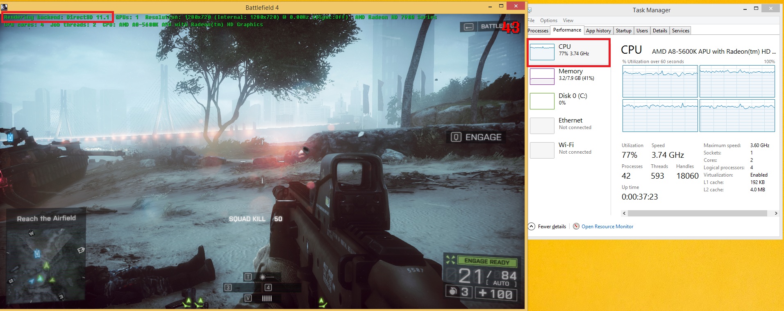Viewport: 784px width, 311px height.
Task: Select Disk 0 (C:) in sidebar
Action: [x=568, y=101]
